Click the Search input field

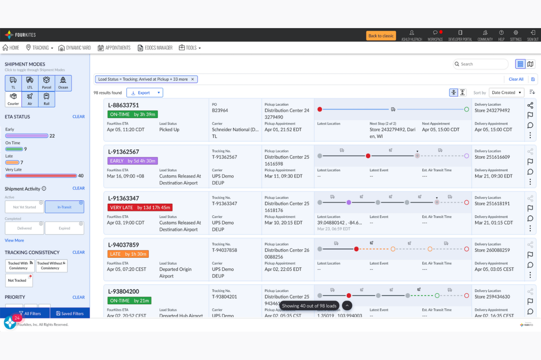click(481, 64)
